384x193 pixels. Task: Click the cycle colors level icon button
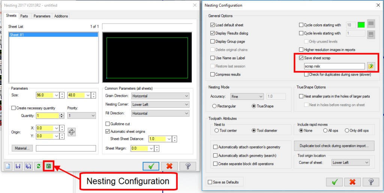click(x=371, y=24)
